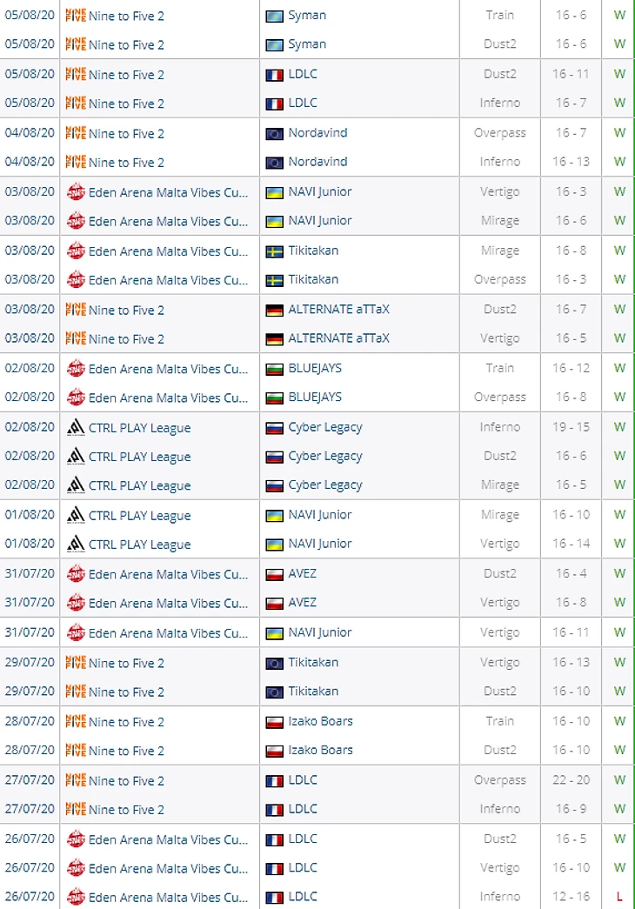Open AVEZ team link in Dust2 16-4 row
Viewport: 635px width, 909px height.
pyautogui.click(x=302, y=573)
